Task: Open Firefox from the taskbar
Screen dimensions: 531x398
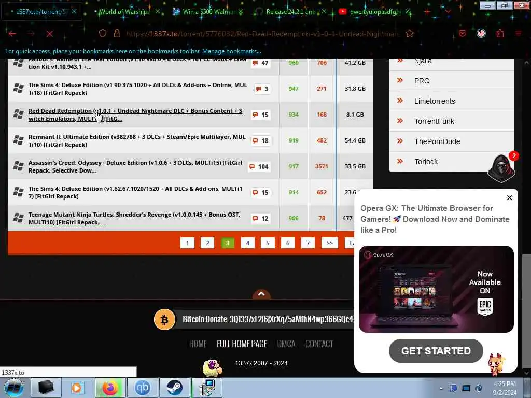Action: pyautogui.click(x=110, y=388)
